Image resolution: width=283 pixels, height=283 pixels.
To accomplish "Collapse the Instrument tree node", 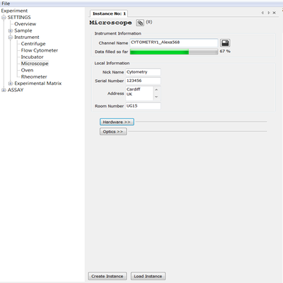I will click(x=10, y=37).
